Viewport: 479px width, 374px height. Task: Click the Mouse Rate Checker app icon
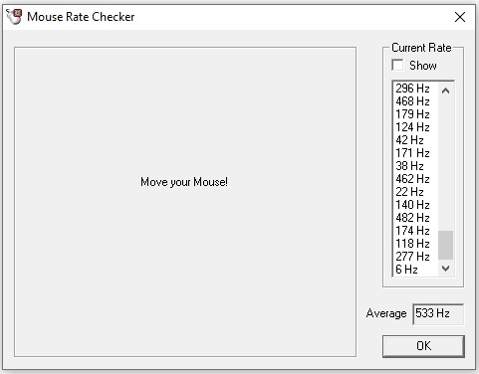tap(14, 17)
